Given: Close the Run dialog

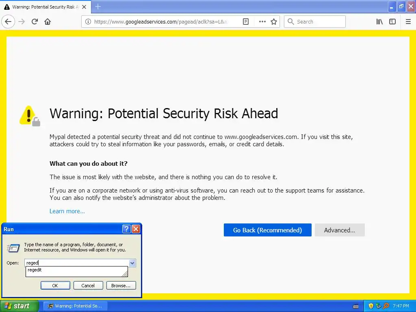Looking at the screenshot, I should coord(136,229).
